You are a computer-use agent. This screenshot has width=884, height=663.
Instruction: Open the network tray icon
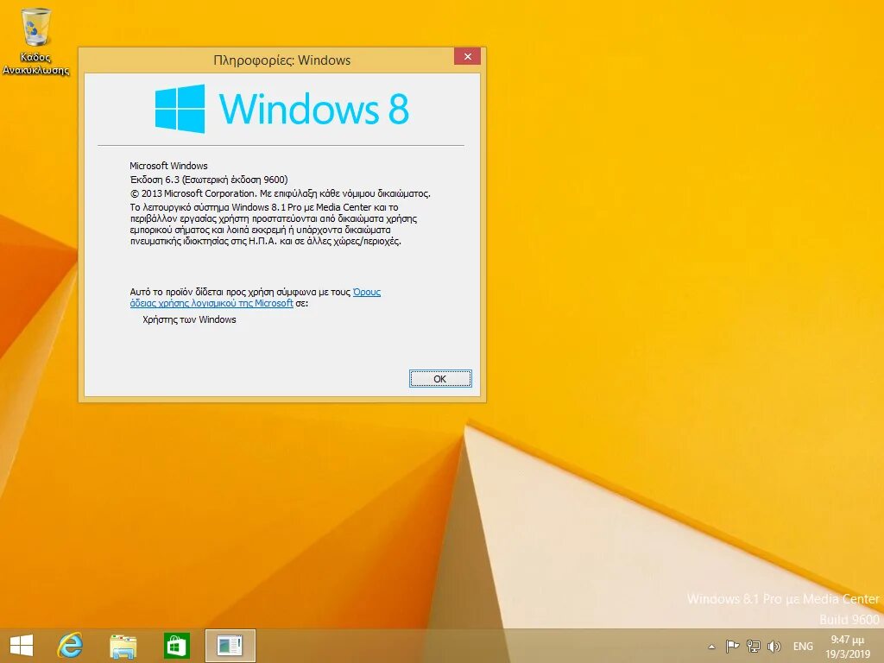click(753, 646)
